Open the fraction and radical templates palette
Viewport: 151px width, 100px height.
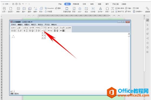pyautogui.click(x=19, y=31)
